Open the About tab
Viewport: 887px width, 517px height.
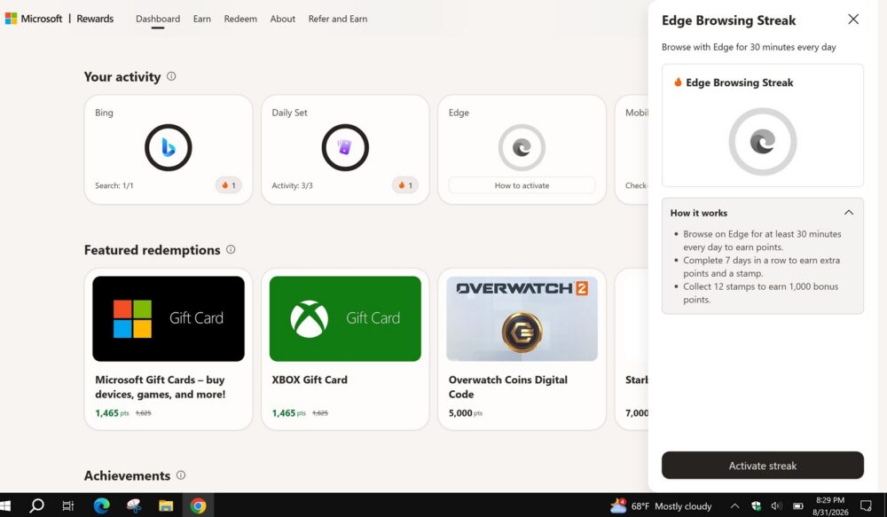[x=282, y=19]
